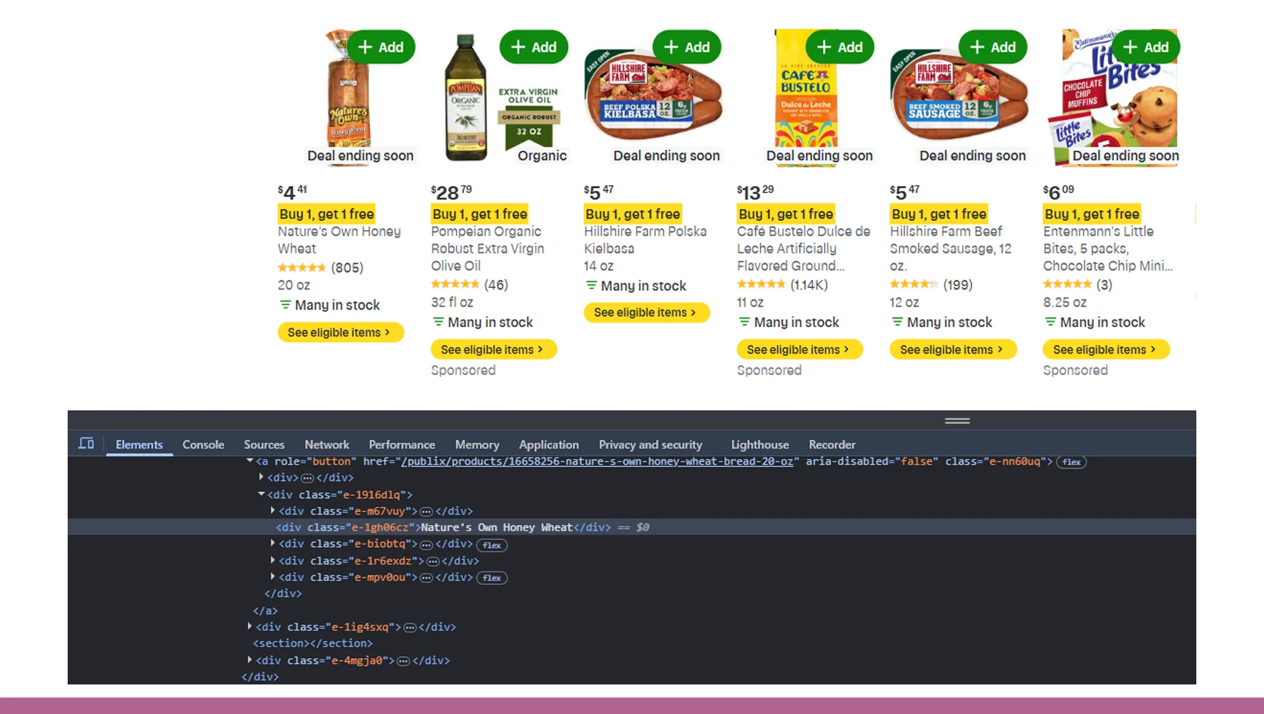Select Nature's Own Honey Wheat DOM line
This screenshot has width=1264, height=714.
[x=496, y=528]
